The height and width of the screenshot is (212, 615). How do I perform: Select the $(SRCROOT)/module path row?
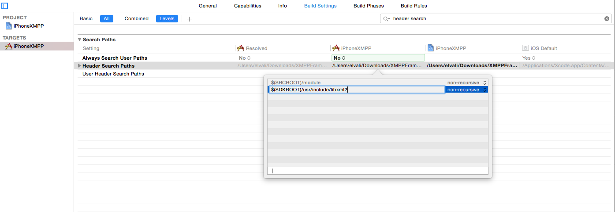(378, 83)
